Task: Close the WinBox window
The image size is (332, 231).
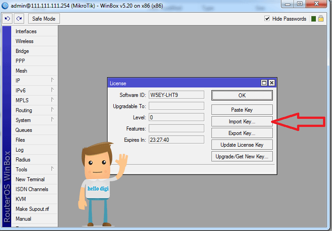Action: 316,4
